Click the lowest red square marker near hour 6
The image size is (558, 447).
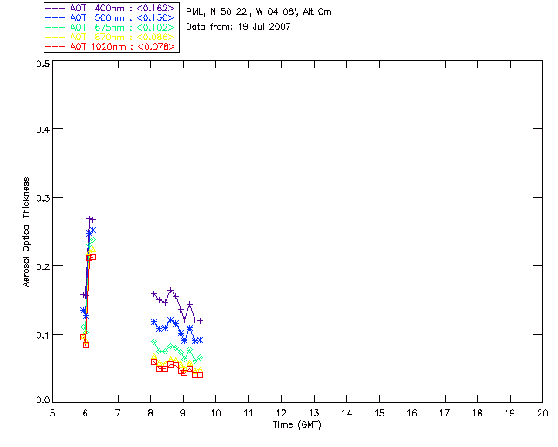click(x=85, y=346)
